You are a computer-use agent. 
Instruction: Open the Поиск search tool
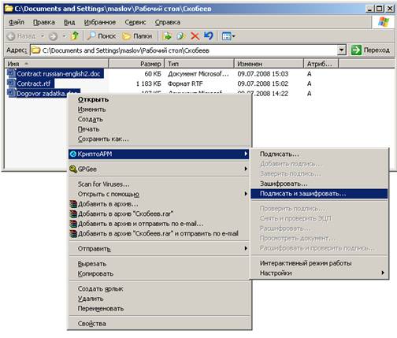point(102,36)
